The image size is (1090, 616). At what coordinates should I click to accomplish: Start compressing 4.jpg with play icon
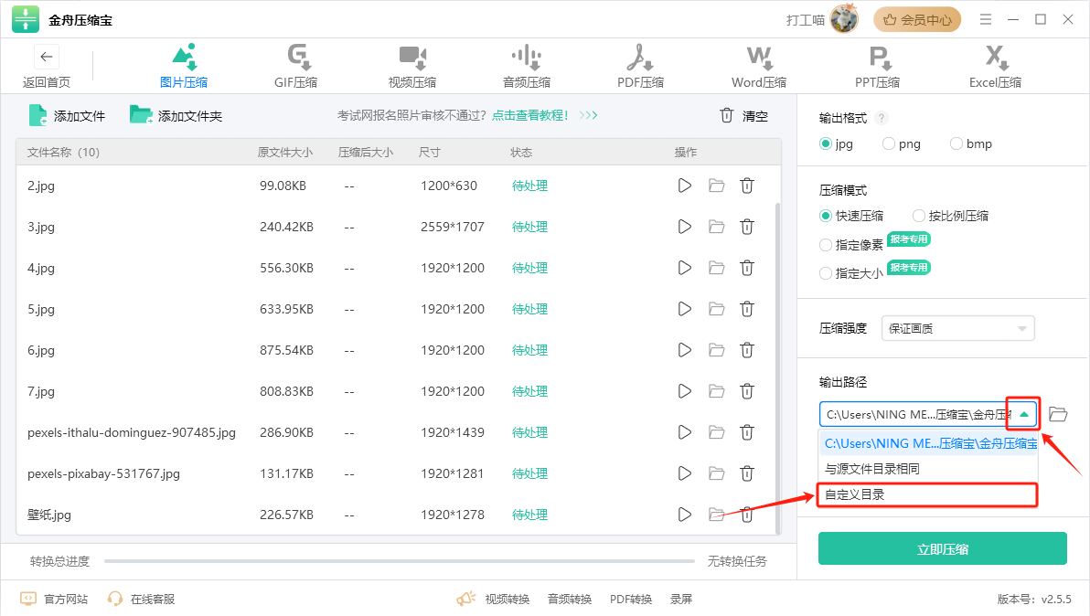(685, 268)
